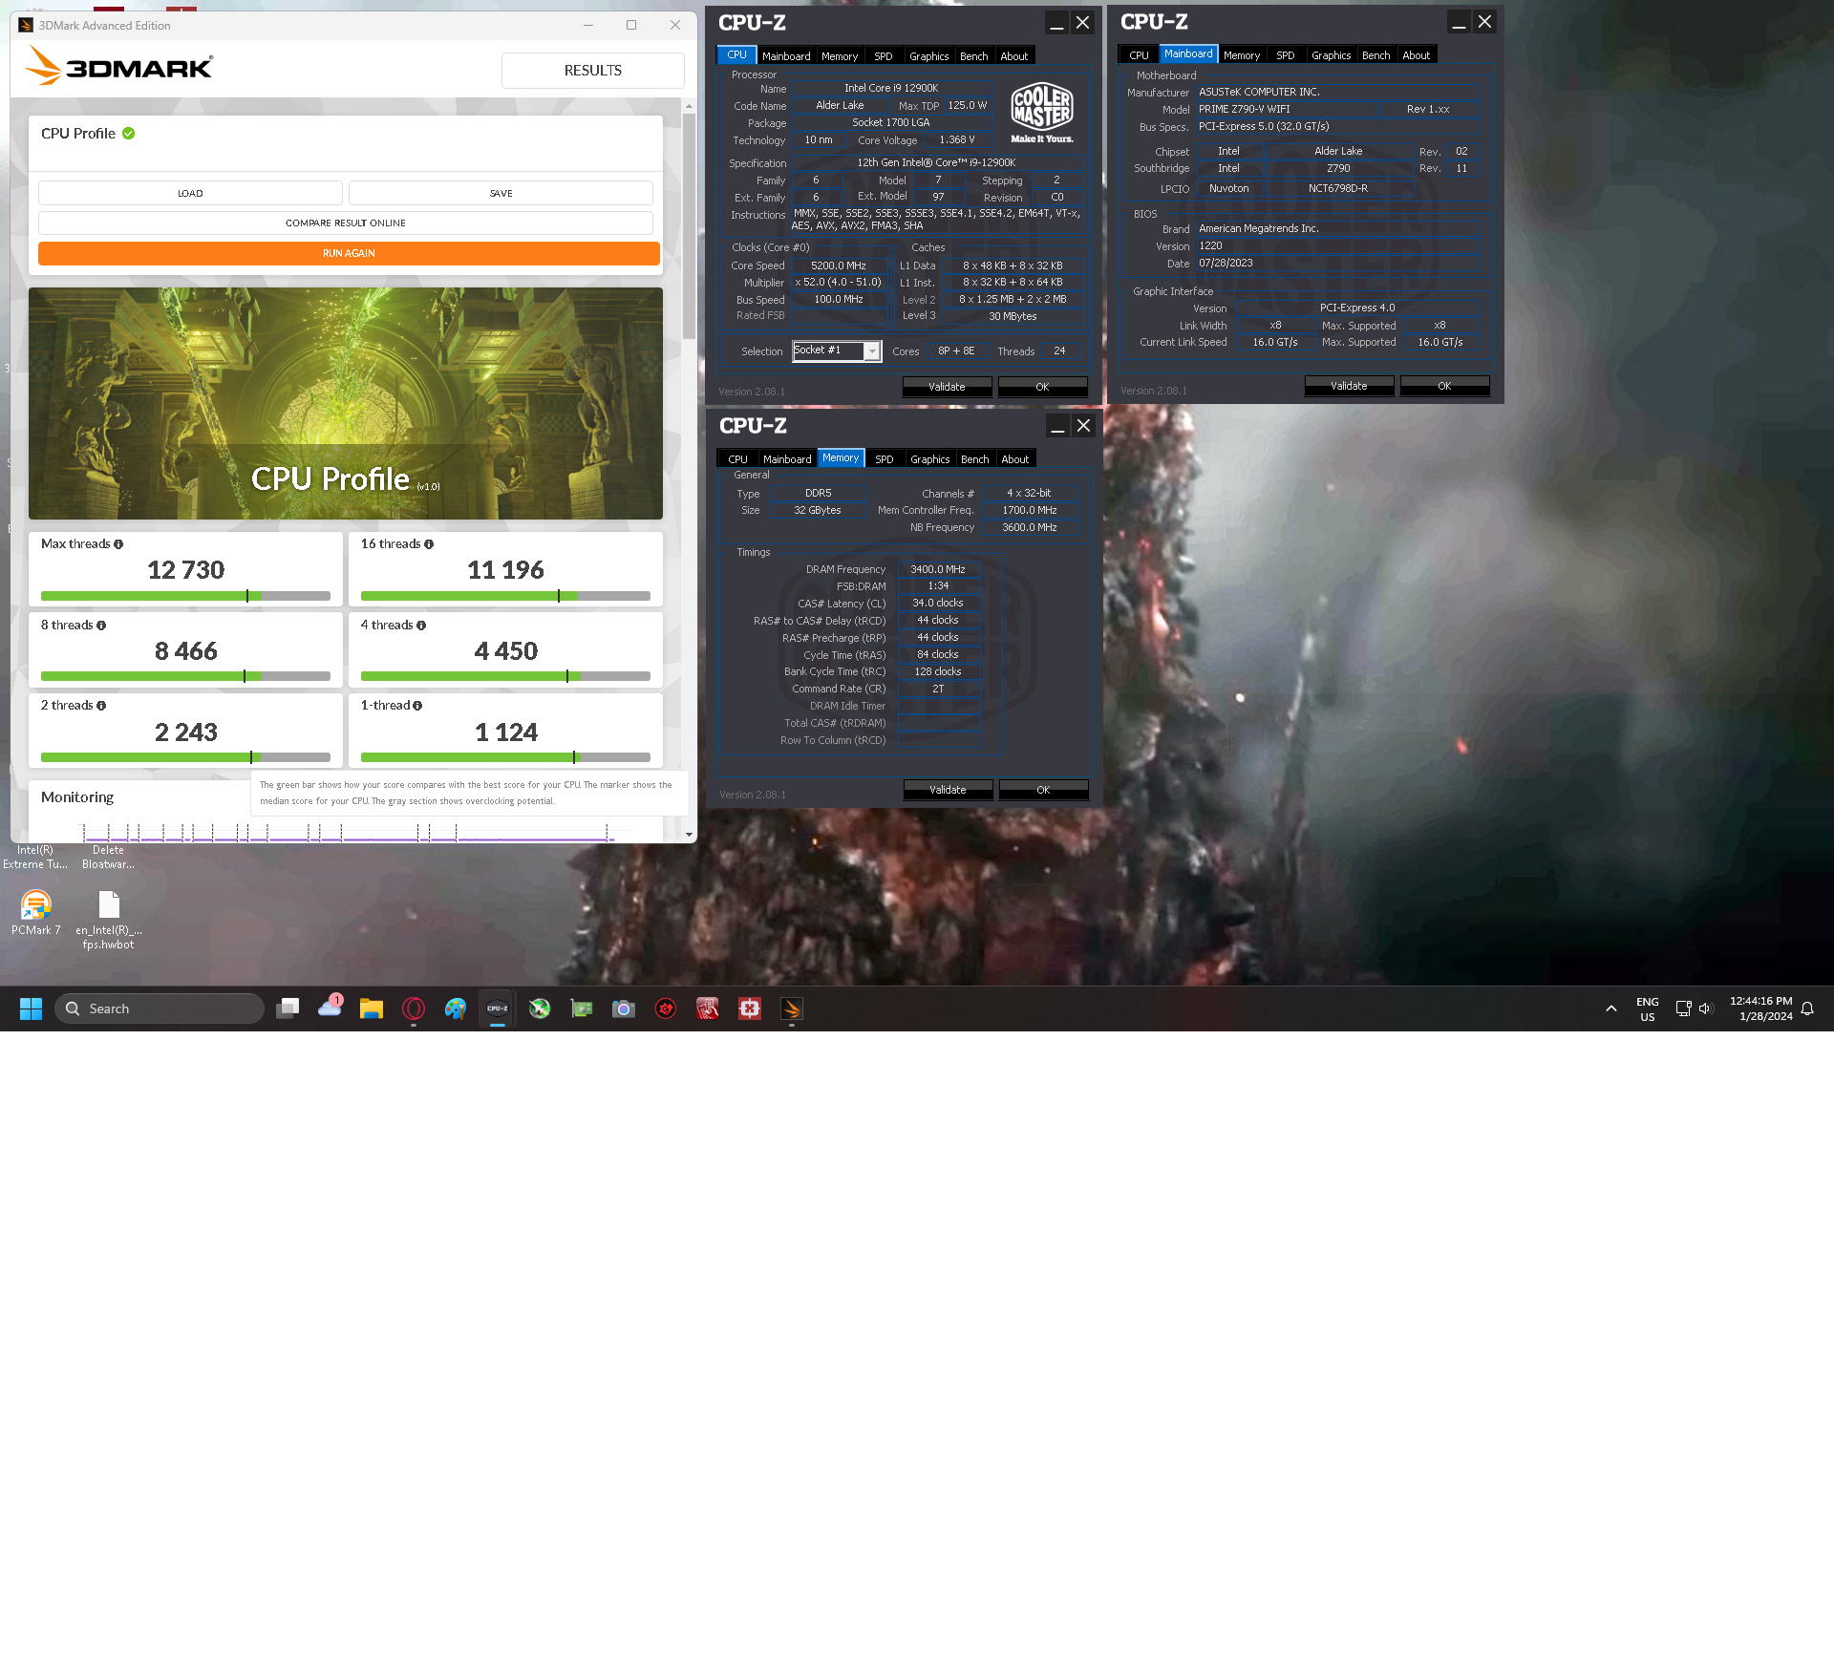
Task: Open Graphics tab in Mainboard window
Action: (1331, 55)
